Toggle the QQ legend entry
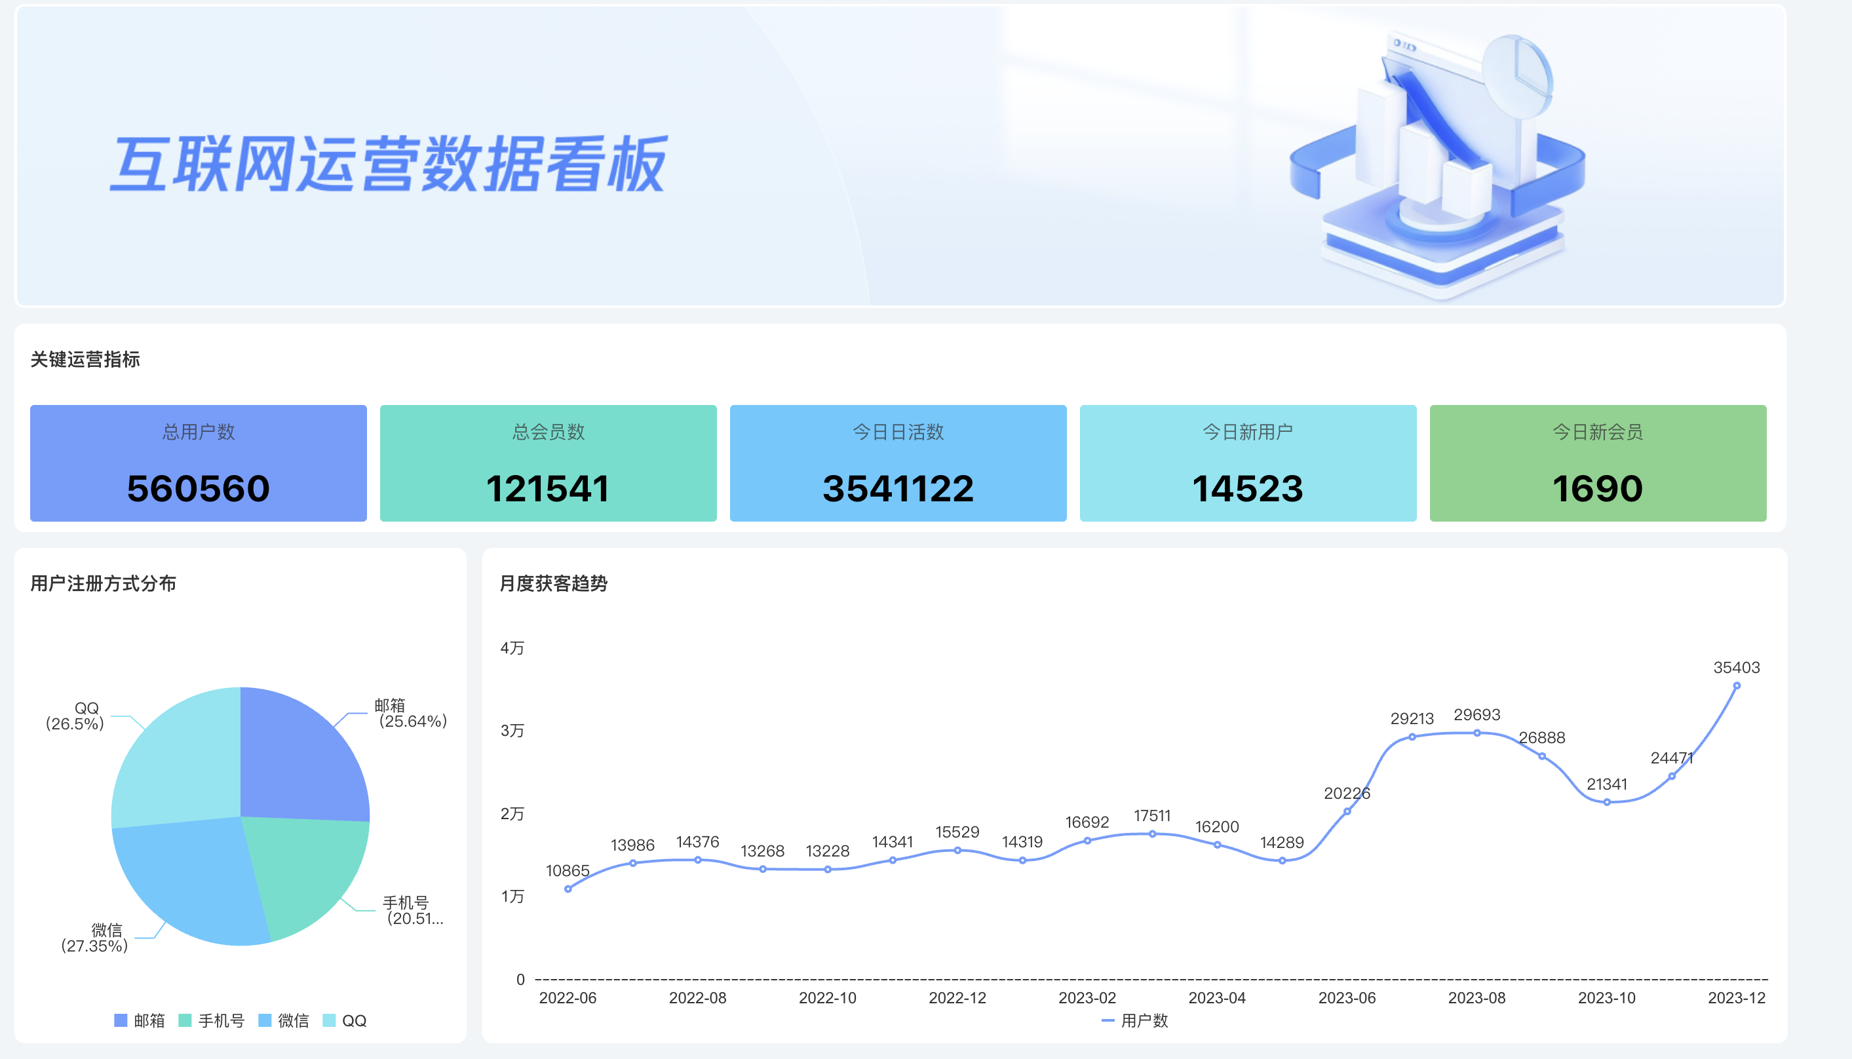The image size is (1852, 1059). (x=345, y=1020)
